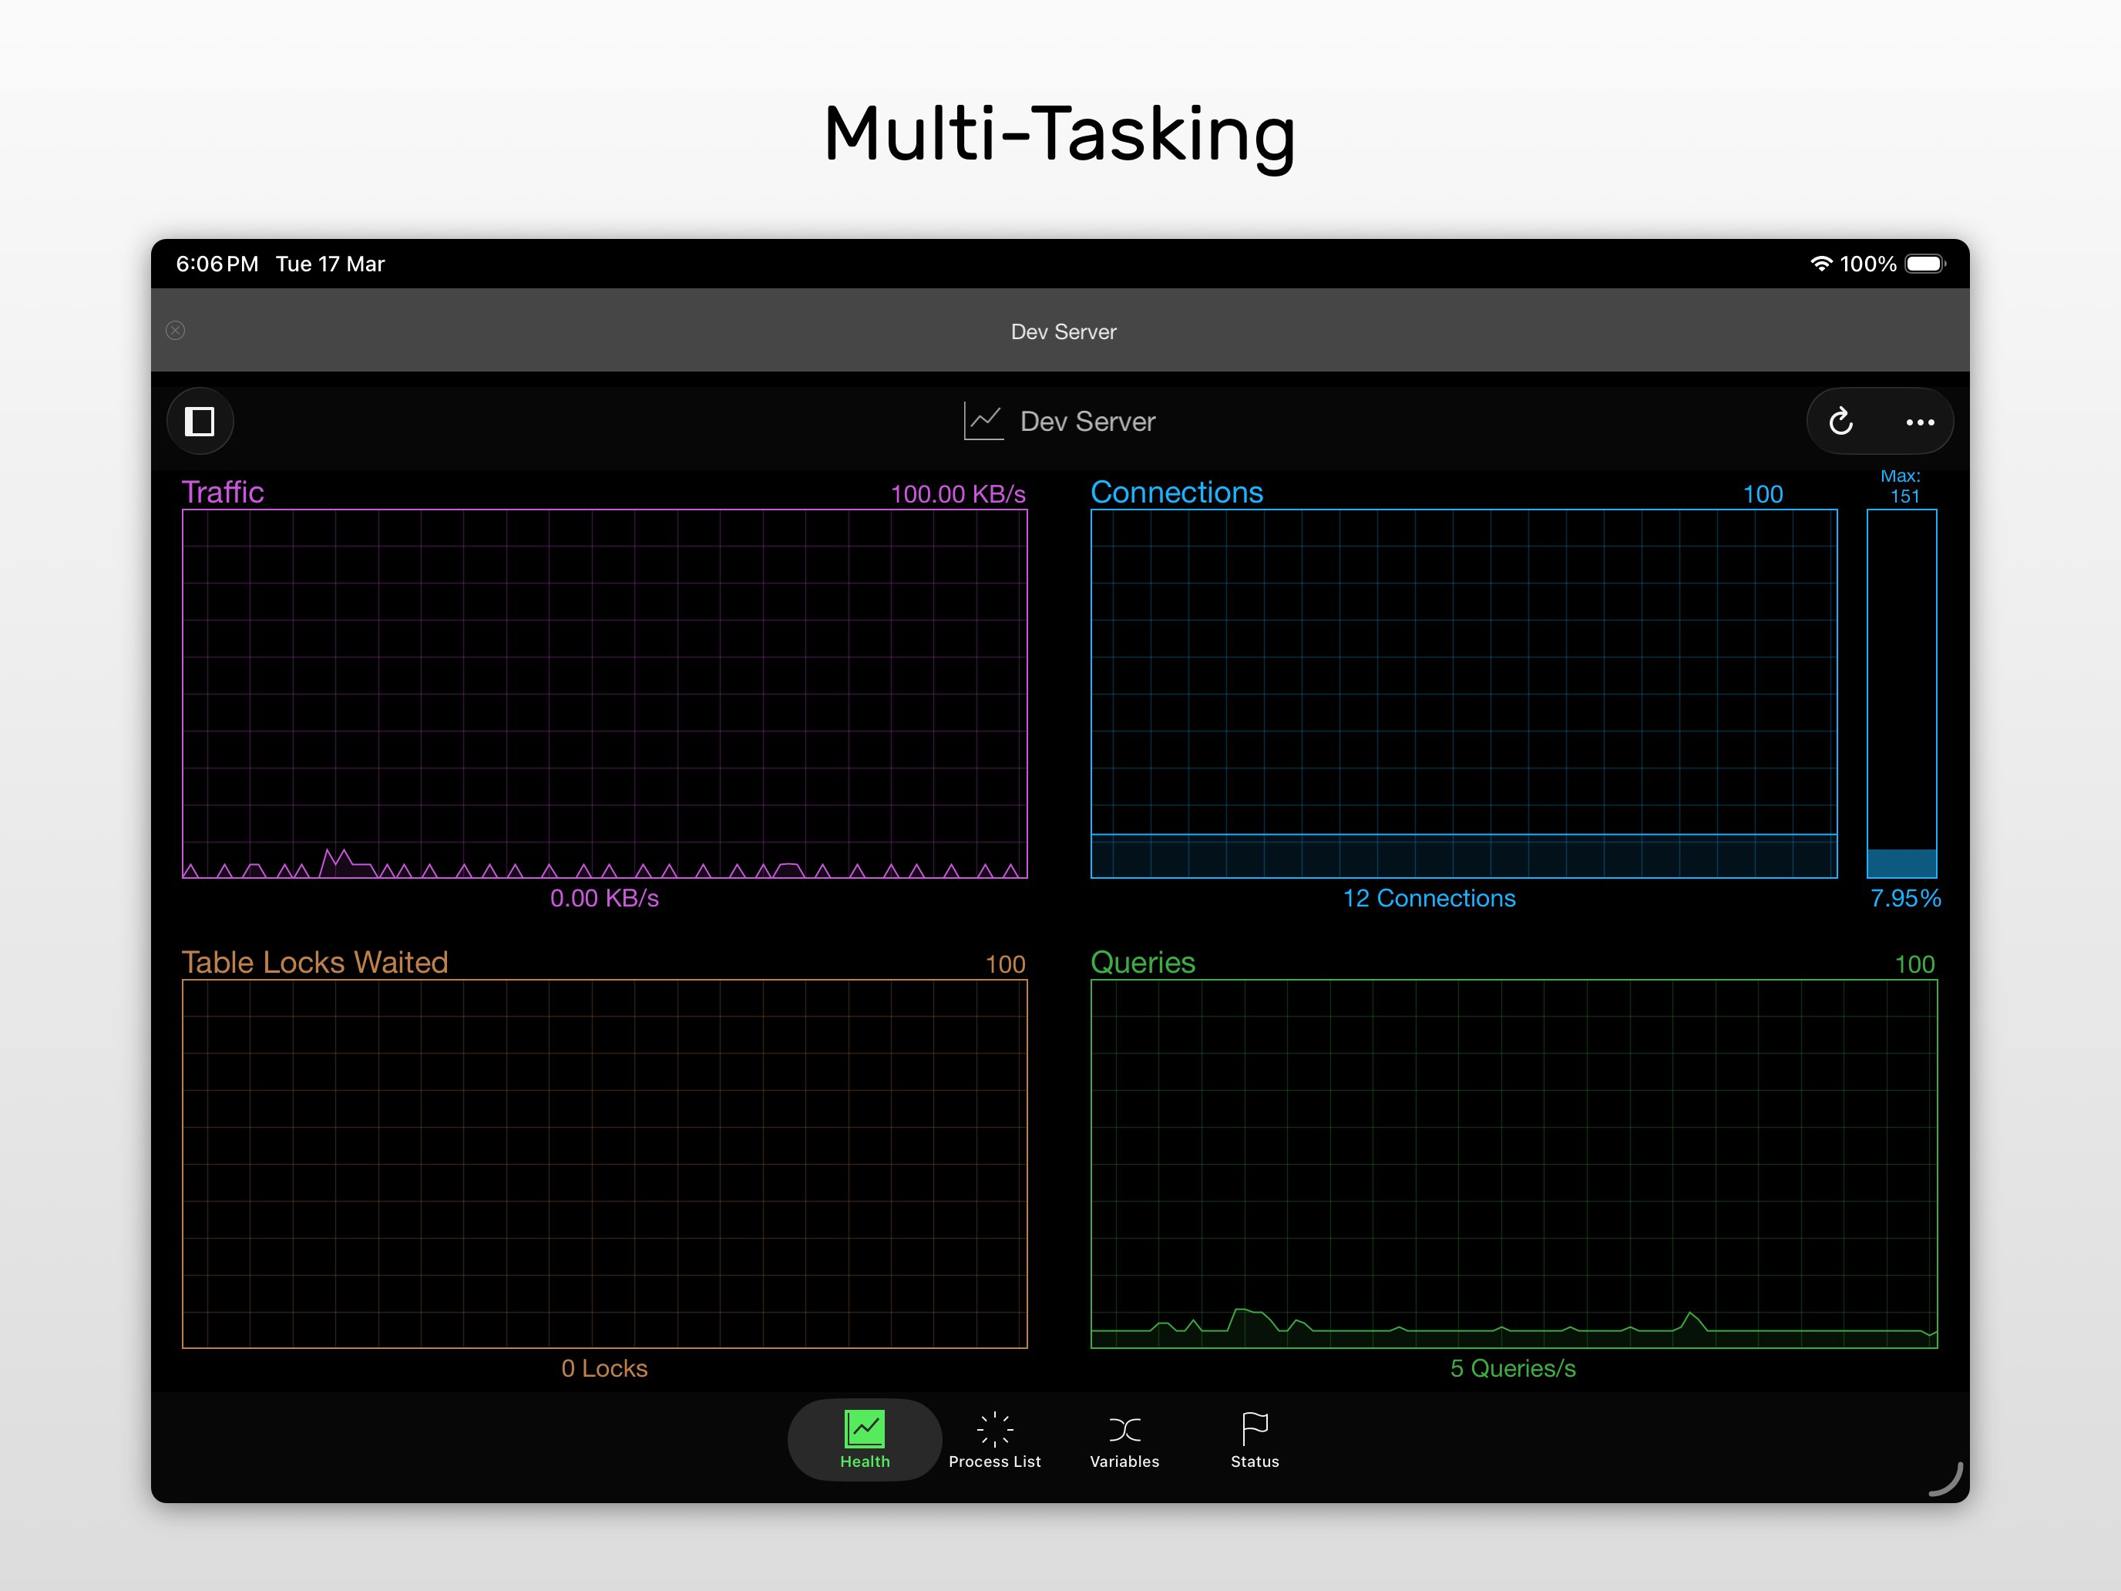Click the 0 Locks reading
The width and height of the screenshot is (2121, 1591).
pyautogui.click(x=604, y=1368)
